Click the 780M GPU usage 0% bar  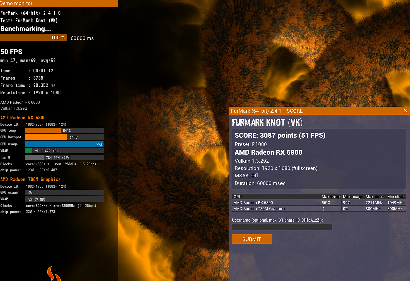click(x=64, y=192)
